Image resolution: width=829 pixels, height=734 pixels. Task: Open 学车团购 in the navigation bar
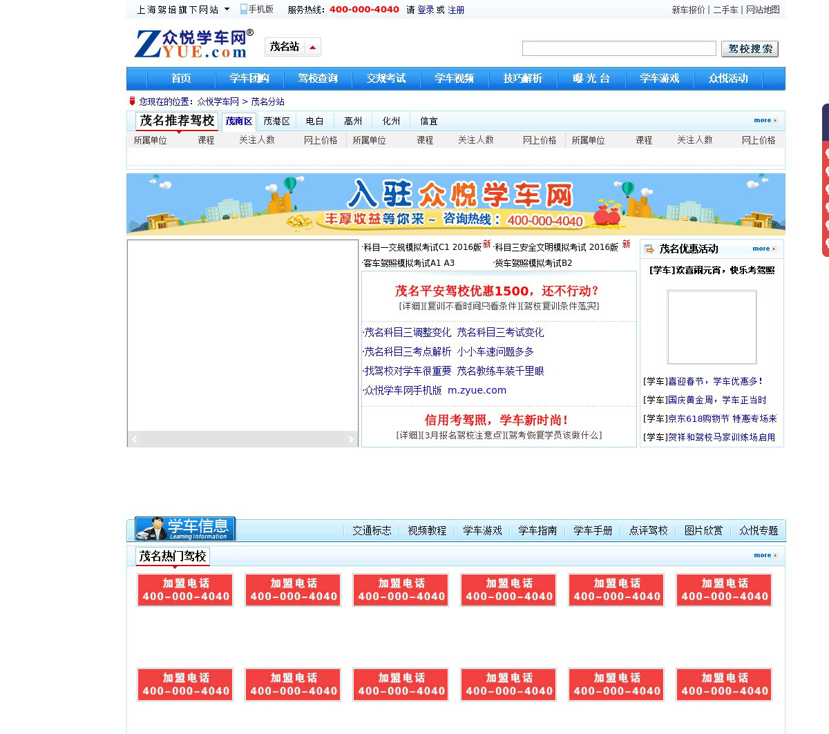click(x=249, y=79)
